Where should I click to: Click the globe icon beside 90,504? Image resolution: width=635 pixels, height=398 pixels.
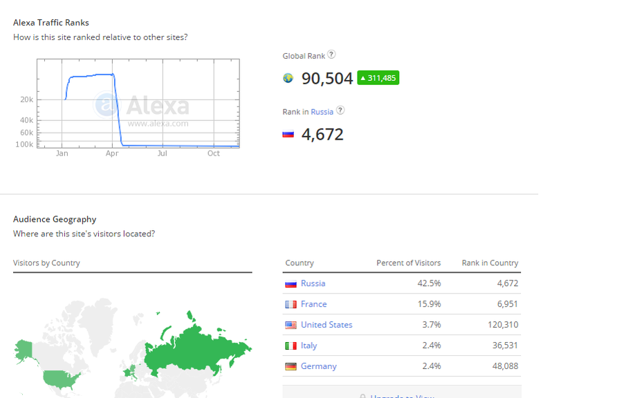(x=288, y=78)
